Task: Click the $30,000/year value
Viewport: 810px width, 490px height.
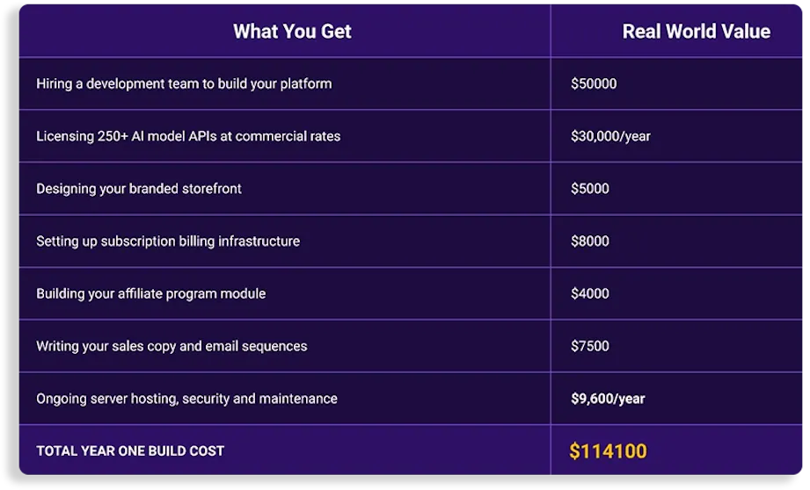Action: (610, 136)
